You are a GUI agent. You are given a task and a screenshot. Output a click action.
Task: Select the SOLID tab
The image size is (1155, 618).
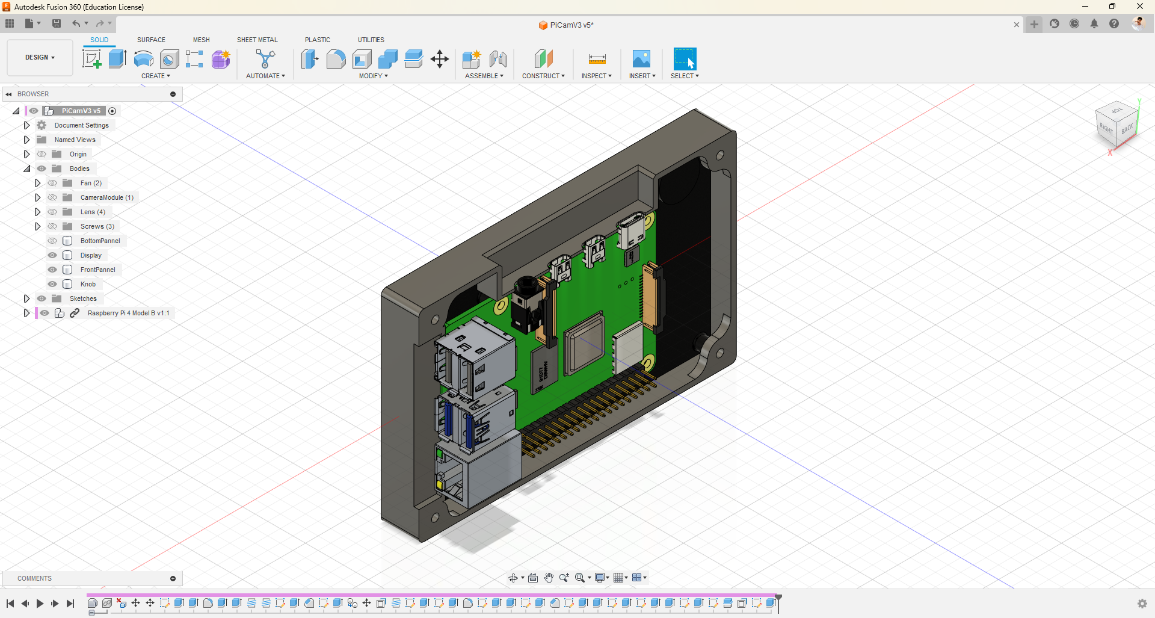[99, 40]
